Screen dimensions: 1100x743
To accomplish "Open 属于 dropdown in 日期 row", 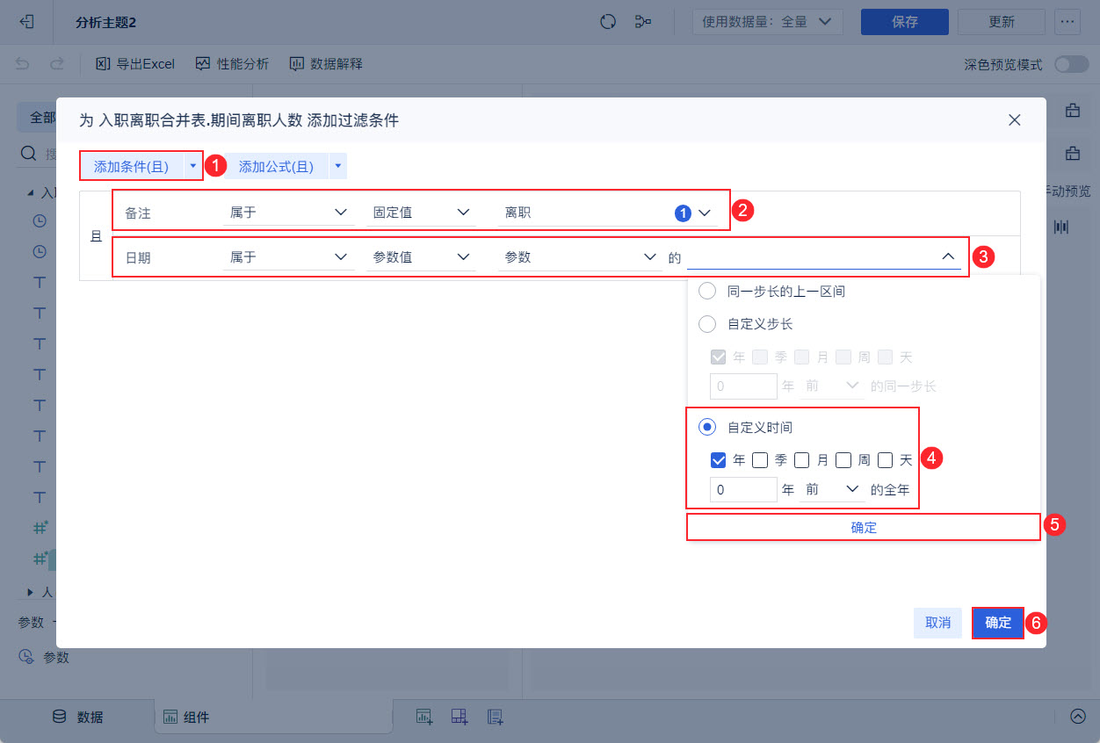I will pos(289,257).
